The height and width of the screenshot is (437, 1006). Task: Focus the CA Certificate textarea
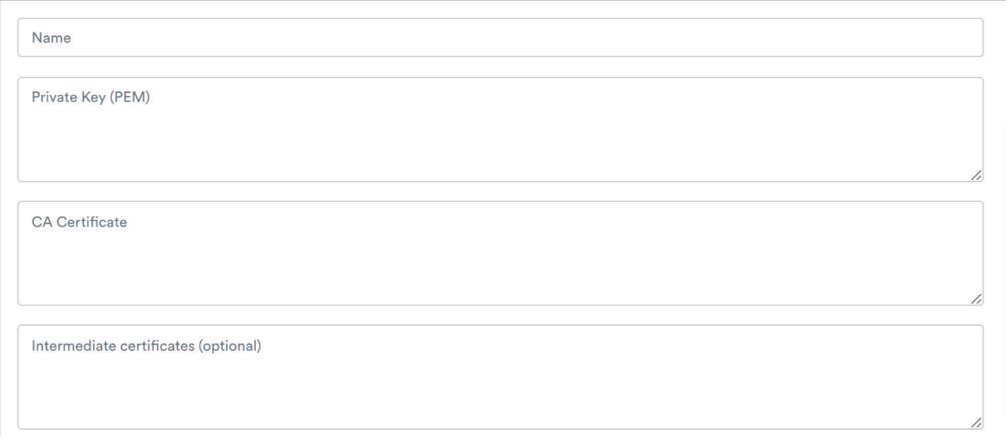(500, 253)
